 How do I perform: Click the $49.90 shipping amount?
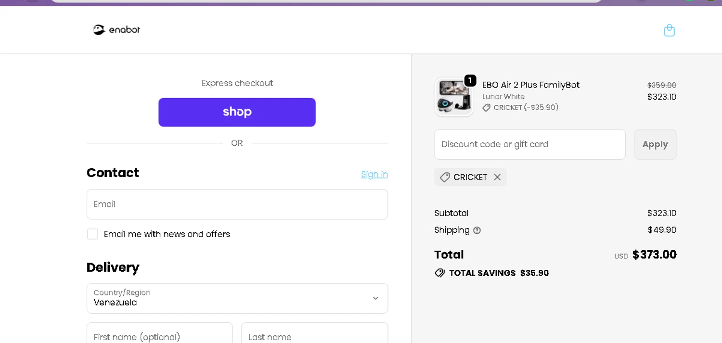tap(662, 230)
